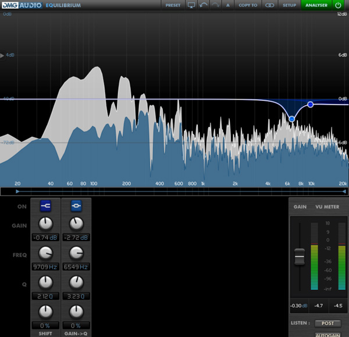This screenshot has width=349, height=337.
Task: Select the EQ node near 10k
Action: pyautogui.click(x=310, y=104)
